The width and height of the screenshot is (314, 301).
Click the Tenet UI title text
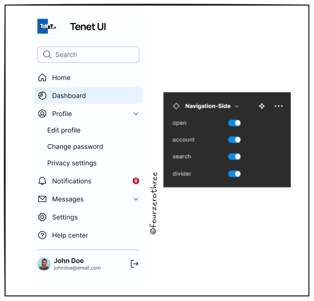tap(88, 26)
